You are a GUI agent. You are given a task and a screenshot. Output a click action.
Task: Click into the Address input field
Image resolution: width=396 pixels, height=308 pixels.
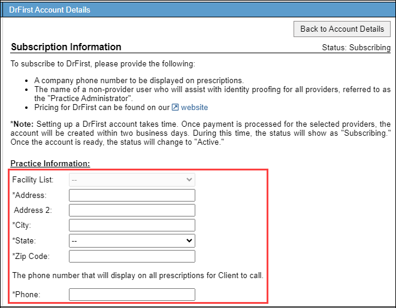tap(132, 196)
